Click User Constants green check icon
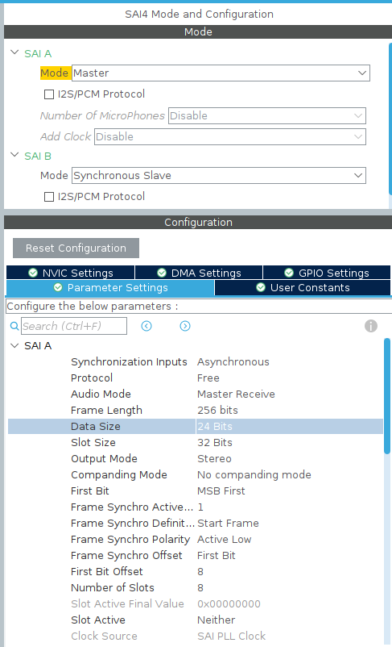Screen dimensions: 392x647 pyautogui.click(x=261, y=287)
